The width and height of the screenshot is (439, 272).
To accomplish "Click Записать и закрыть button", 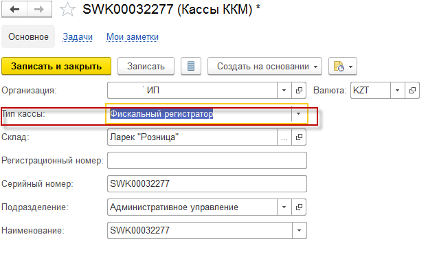I will point(56,67).
